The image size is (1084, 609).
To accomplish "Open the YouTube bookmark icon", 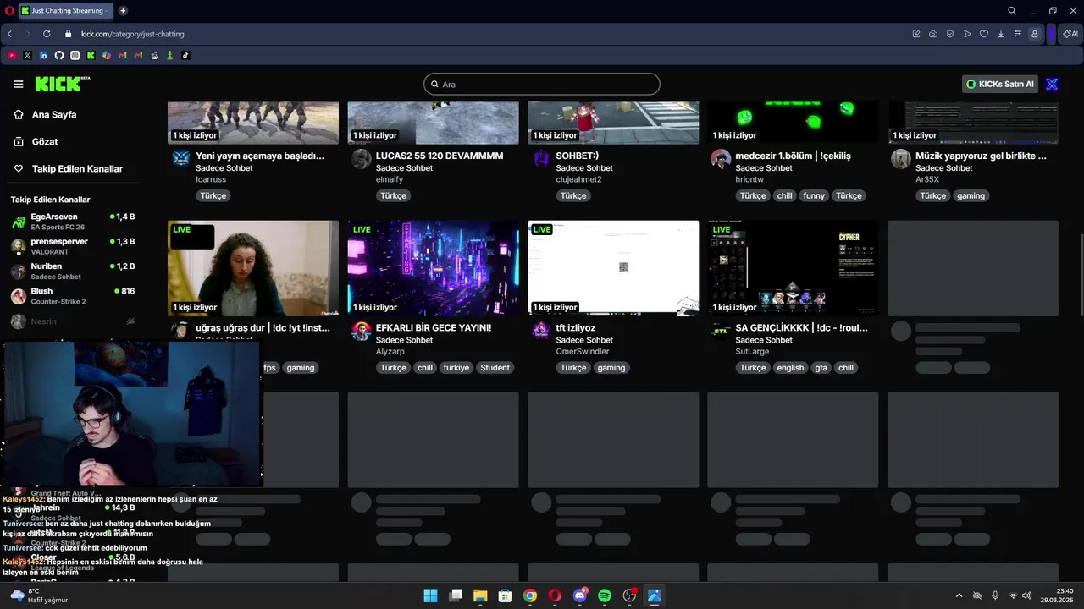I will tap(12, 56).
